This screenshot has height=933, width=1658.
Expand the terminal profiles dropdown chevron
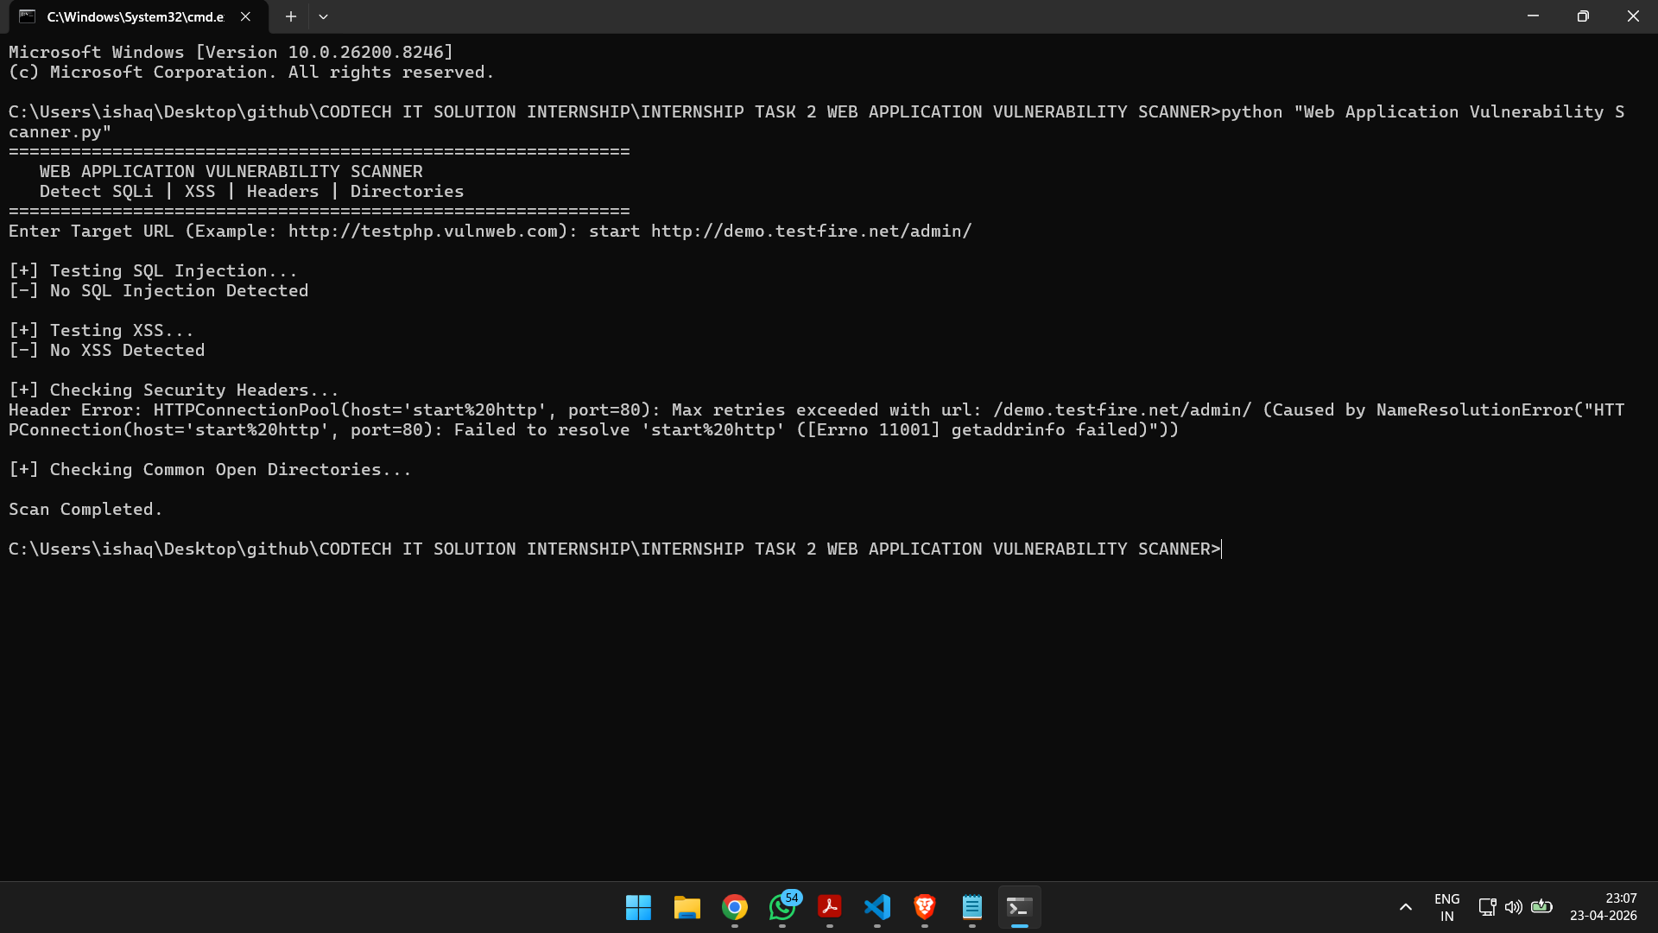pos(323,16)
